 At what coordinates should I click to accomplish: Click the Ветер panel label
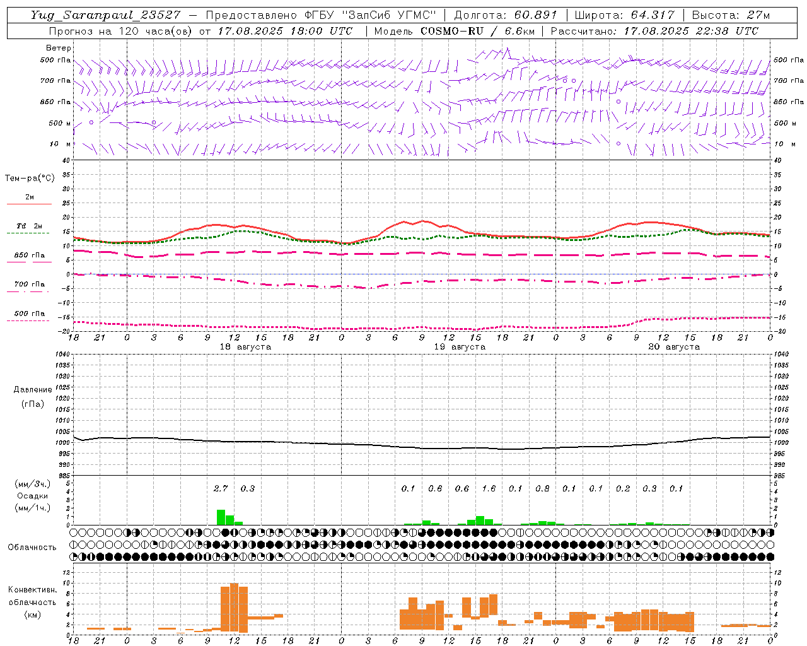click(x=59, y=48)
